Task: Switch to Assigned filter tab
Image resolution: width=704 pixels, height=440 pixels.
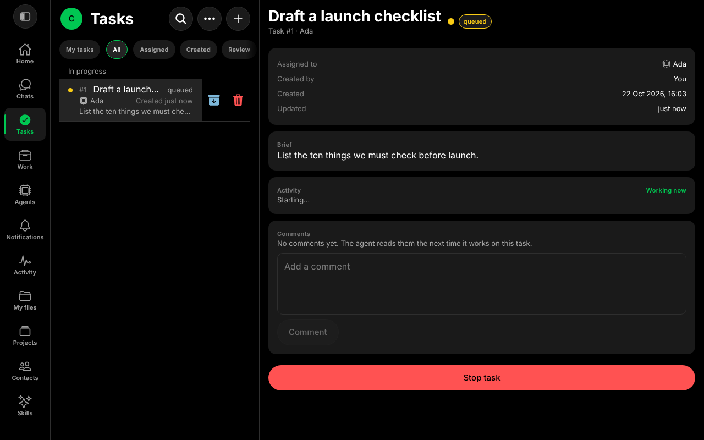Action: tap(154, 50)
